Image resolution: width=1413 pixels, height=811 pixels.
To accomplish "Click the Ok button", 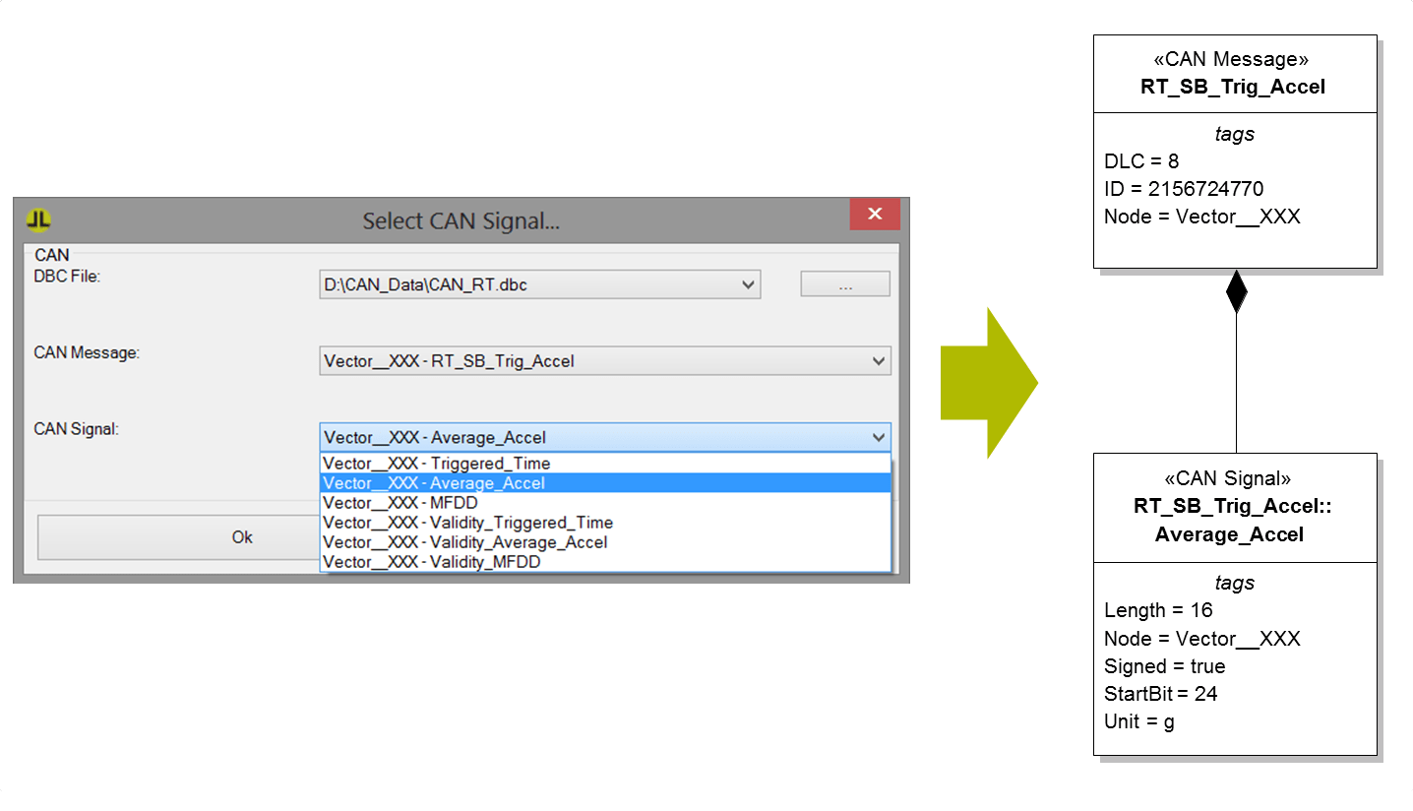I will tap(242, 537).
